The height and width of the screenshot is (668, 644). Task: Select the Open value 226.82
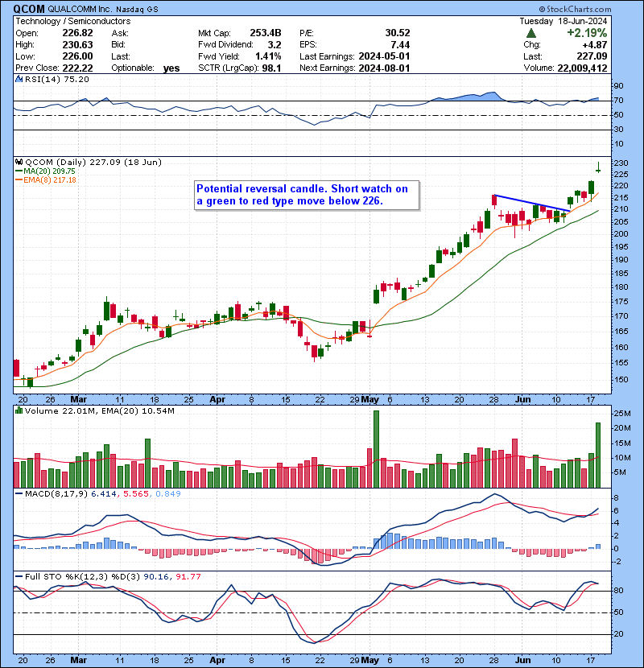(x=77, y=33)
